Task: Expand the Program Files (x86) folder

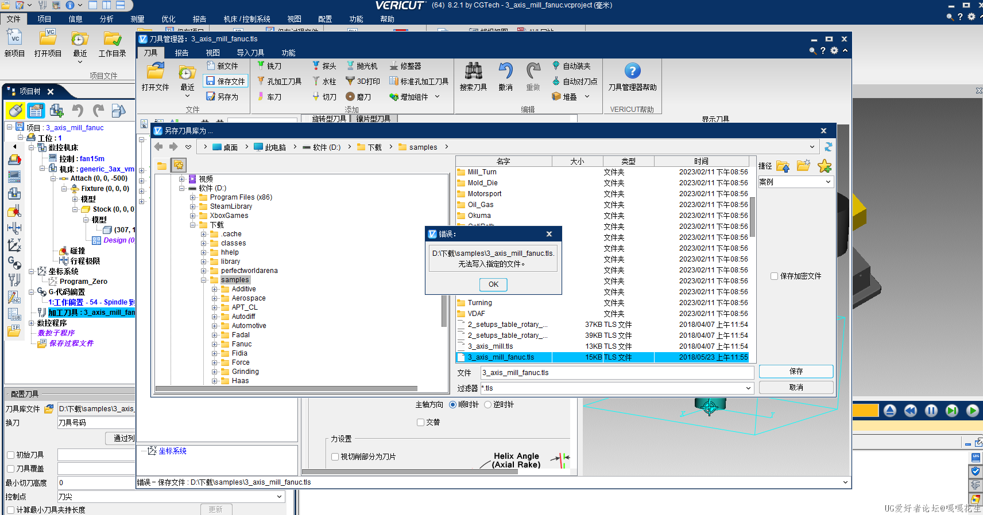Action: (x=192, y=197)
